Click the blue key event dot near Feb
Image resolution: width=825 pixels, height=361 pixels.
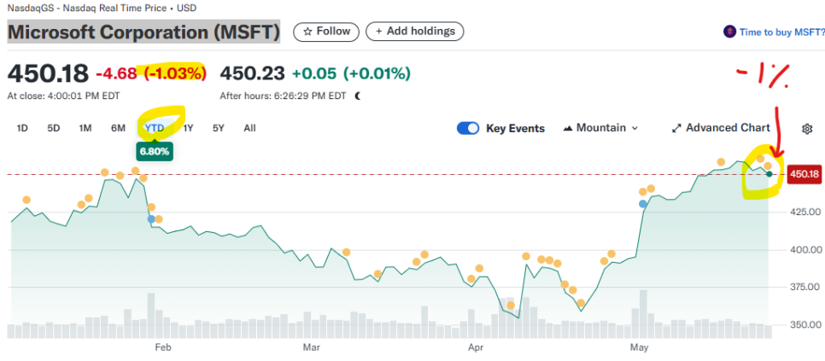click(151, 219)
